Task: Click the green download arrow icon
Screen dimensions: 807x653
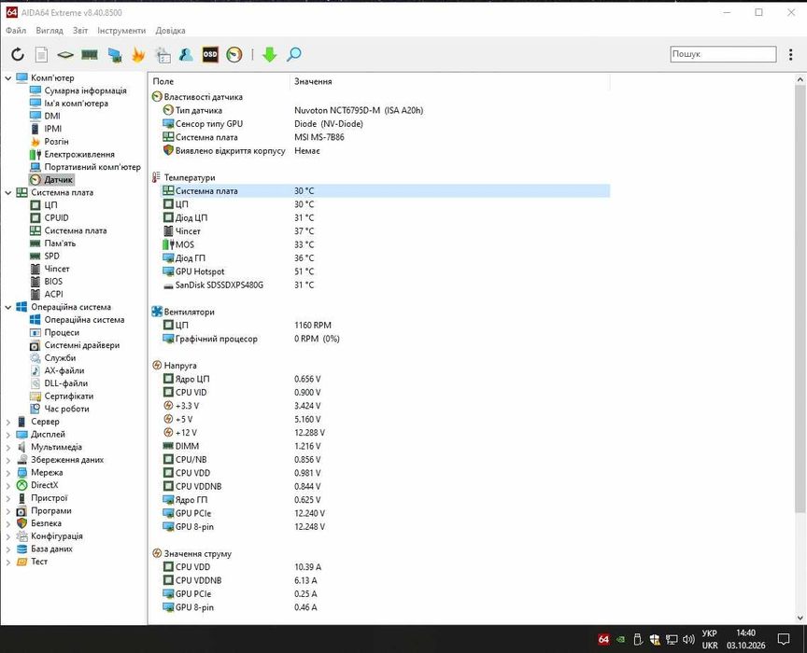Action: [270, 54]
